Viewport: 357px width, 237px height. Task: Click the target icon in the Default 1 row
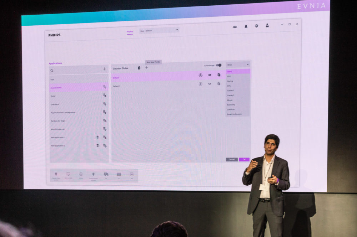200,84
